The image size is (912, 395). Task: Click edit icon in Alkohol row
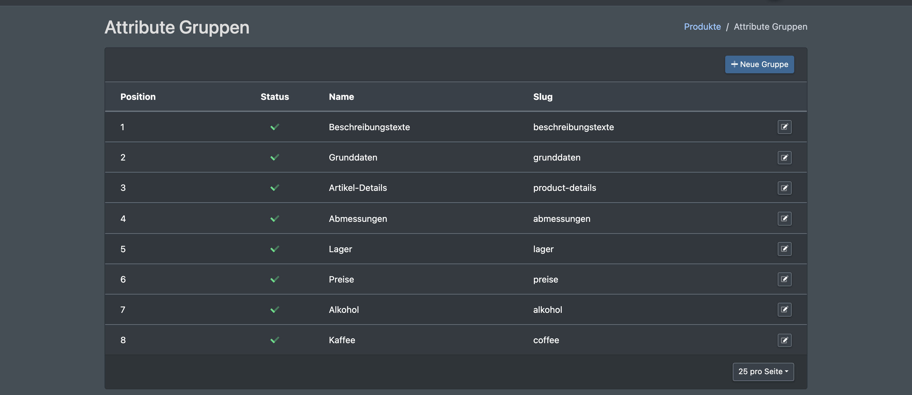point(784,309)
